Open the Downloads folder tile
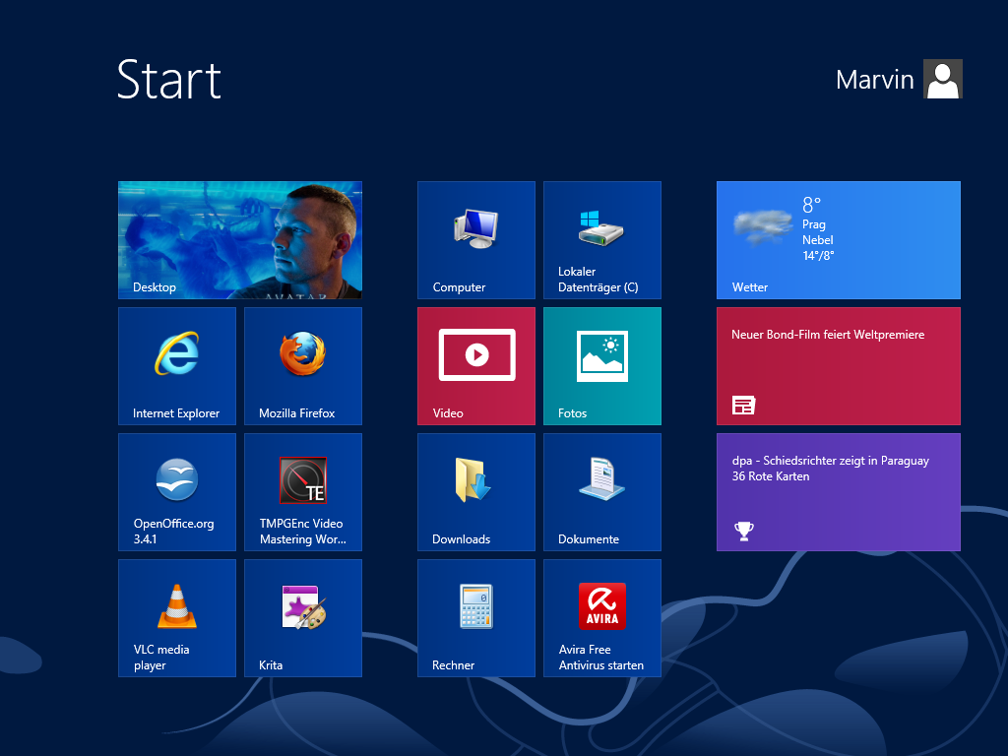Image resolution: width=1008 pixels, height=756 pixels. point(476,492)
